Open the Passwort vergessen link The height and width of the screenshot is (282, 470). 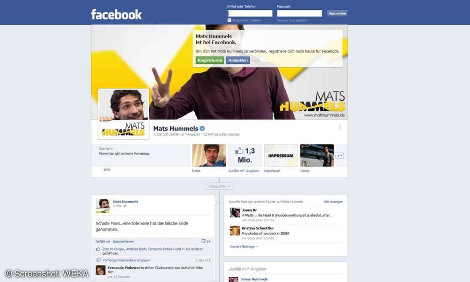point(292,20)
